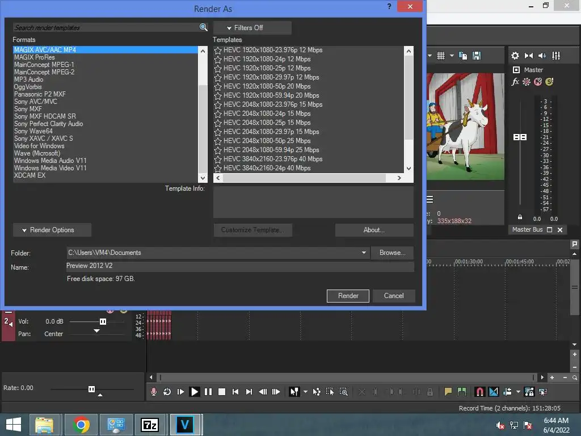The height and width of the screenshot is (436, 581).
Task: Toggle Loop Playback in transport bar
Action: 167,392
